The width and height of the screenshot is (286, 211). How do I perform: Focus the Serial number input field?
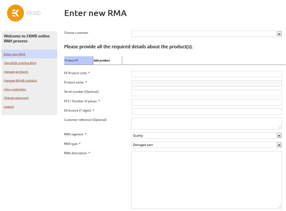coord(206,93)
